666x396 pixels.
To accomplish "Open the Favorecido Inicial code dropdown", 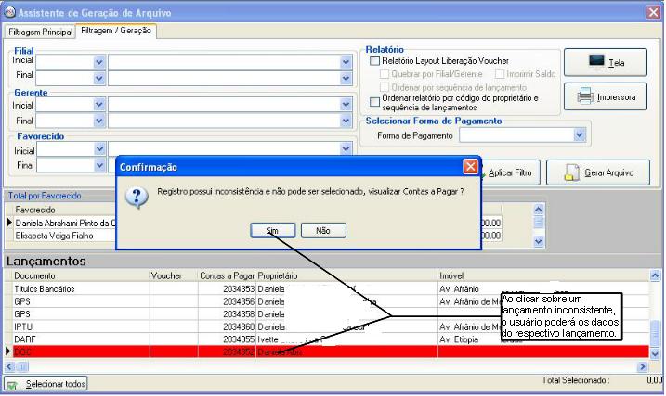I will tap(99, 148).
